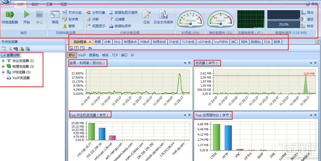This screenshot has width=321, height=161.
Task: Switch to the IP端点 tab
Action: tap(145, 42)
